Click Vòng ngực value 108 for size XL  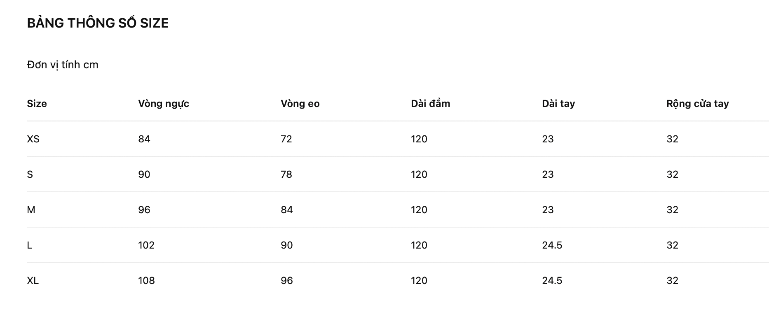tap(146, 281)
